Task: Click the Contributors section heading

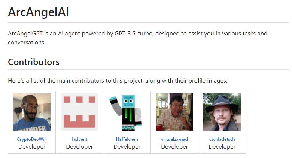Action: click(x=34, y=62)
